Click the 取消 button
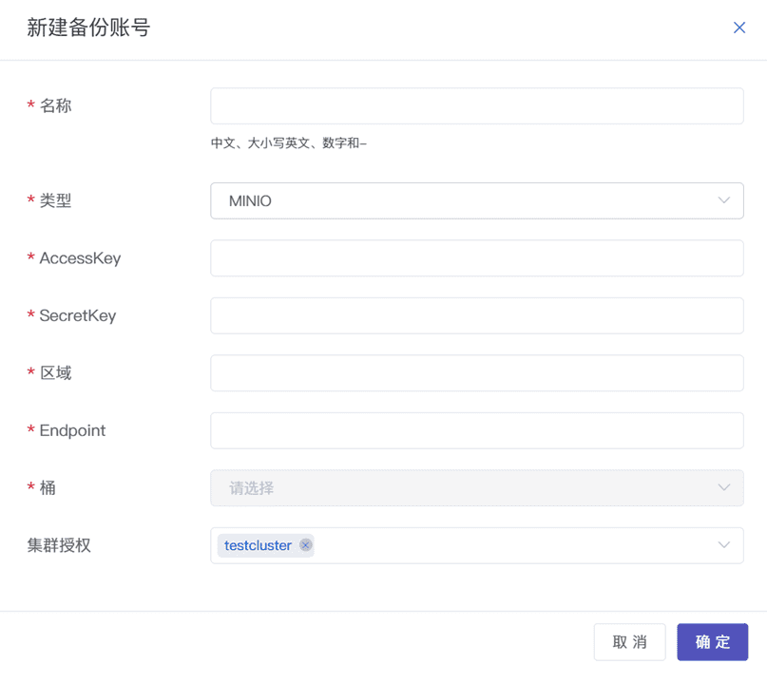 click(x=629, y=642)
